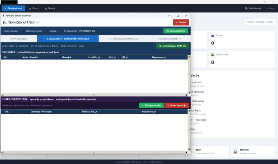Image resolution: width=278 pixels, height=164 pixels.
Task: Click Sačuvaj in the top toolbar
Action: 50,8
